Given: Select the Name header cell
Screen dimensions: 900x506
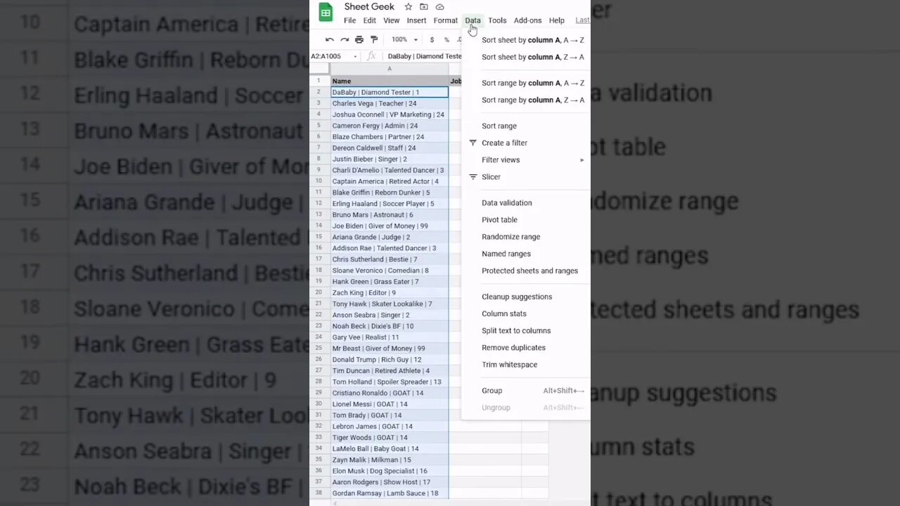Looking at the screenshot, I should (x=390, y=81).
